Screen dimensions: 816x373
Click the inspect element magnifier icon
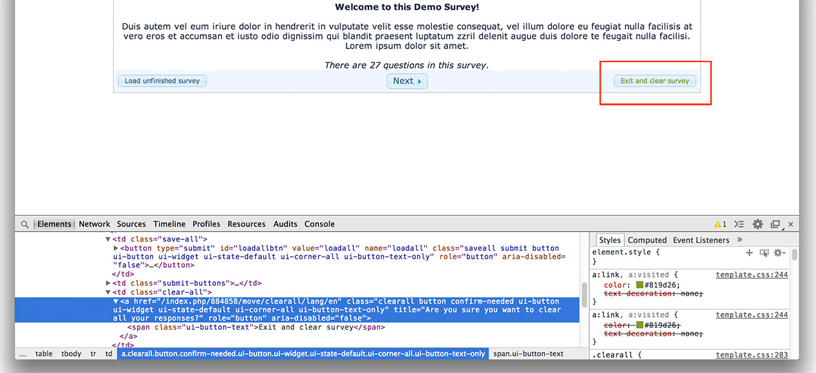(25, 224)
